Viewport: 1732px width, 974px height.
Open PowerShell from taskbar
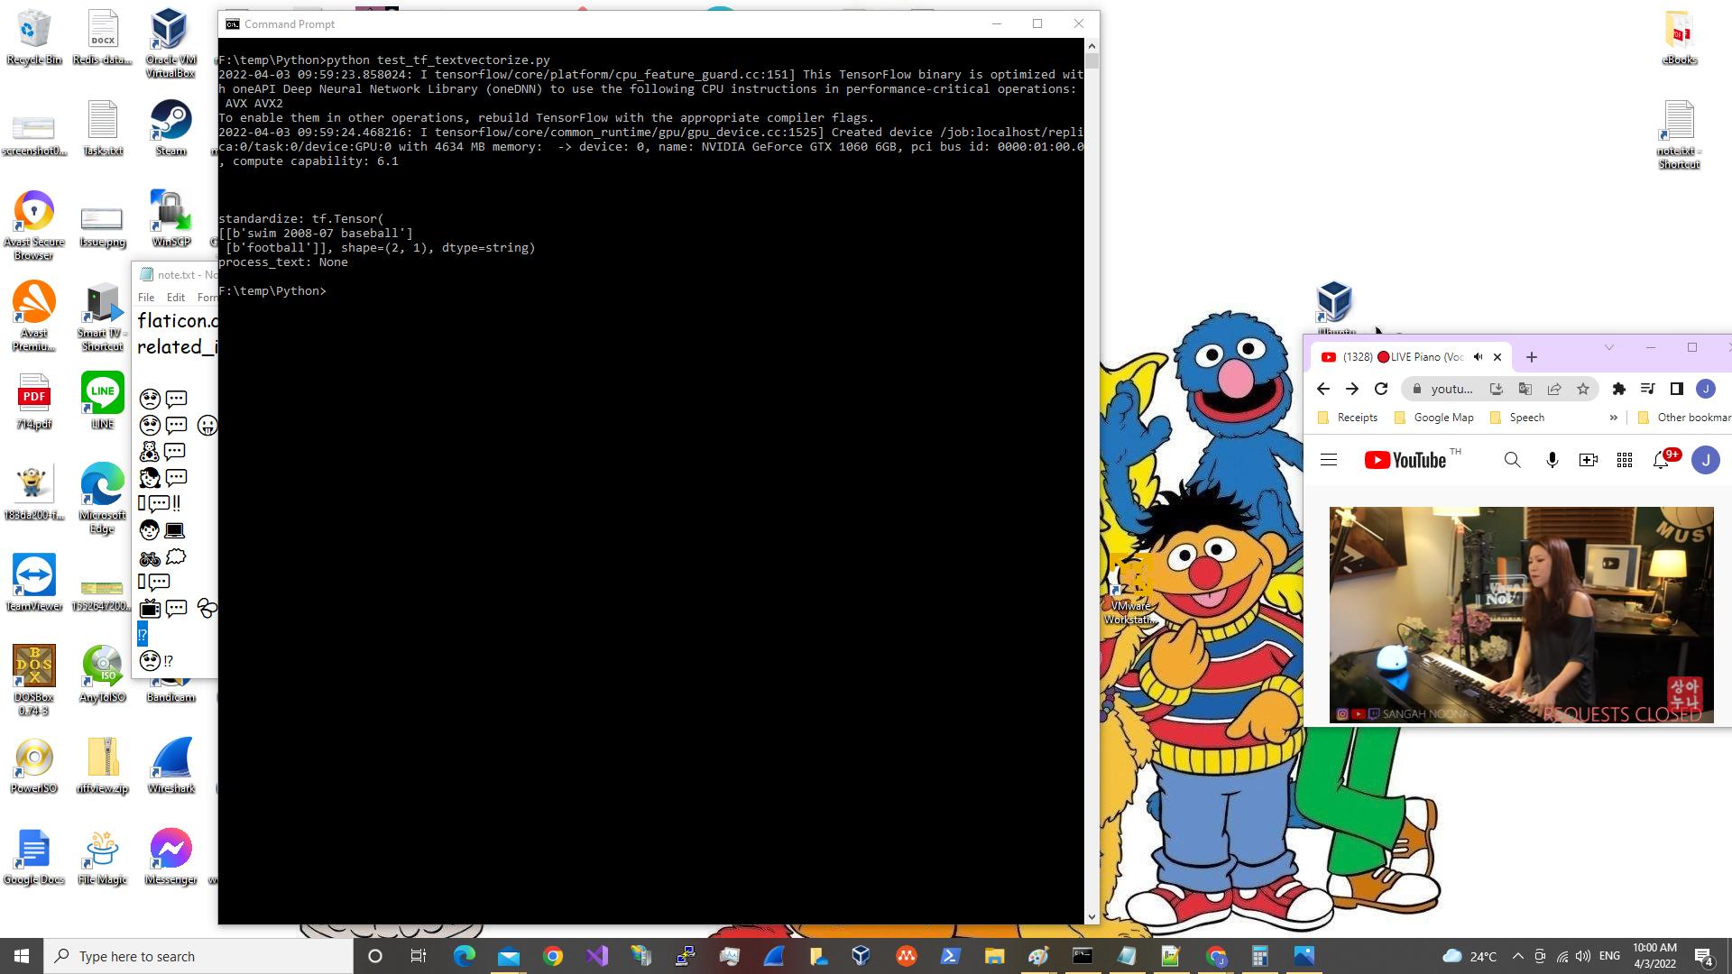pyautogui.click(x=950, y=956)
